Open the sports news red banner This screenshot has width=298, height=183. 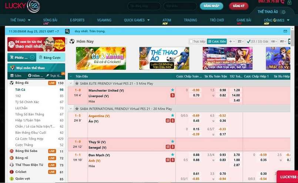coord(36,44)
